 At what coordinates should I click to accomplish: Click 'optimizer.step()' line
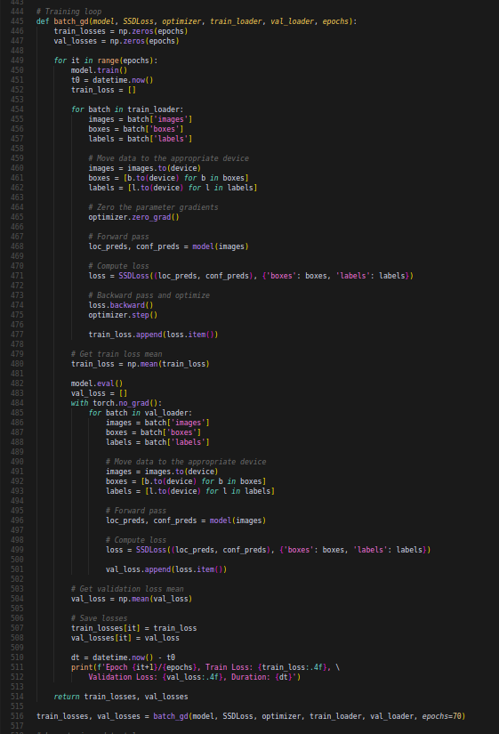click(x=123, y=315)
